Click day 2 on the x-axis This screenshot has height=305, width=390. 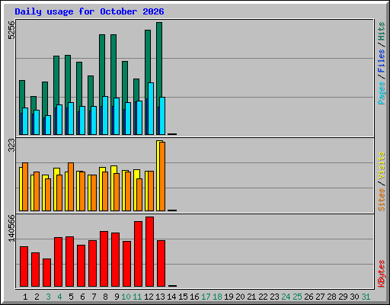click(37, 297)
